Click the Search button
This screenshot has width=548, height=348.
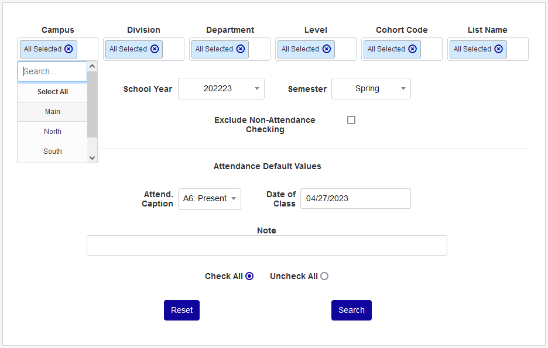click(351, 311)
